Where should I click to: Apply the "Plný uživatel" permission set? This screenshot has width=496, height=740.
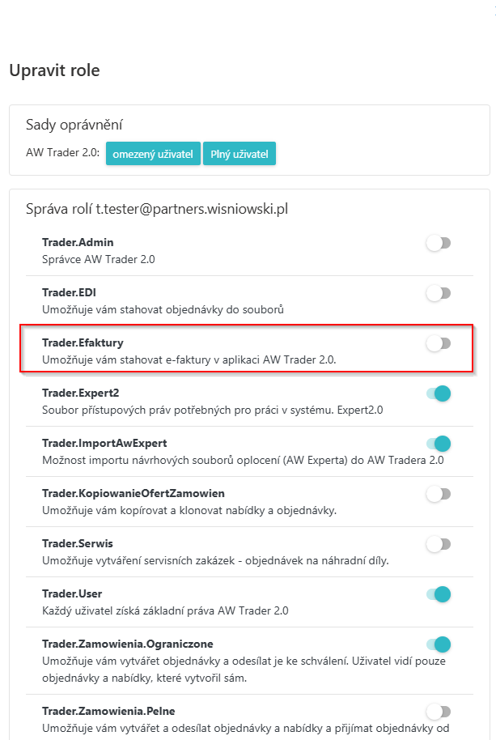(x=240, y=153)
